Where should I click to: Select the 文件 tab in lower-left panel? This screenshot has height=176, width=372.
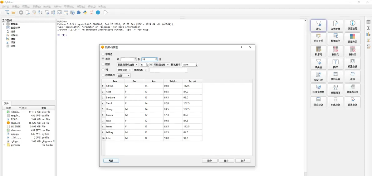[x=7, y=103]
